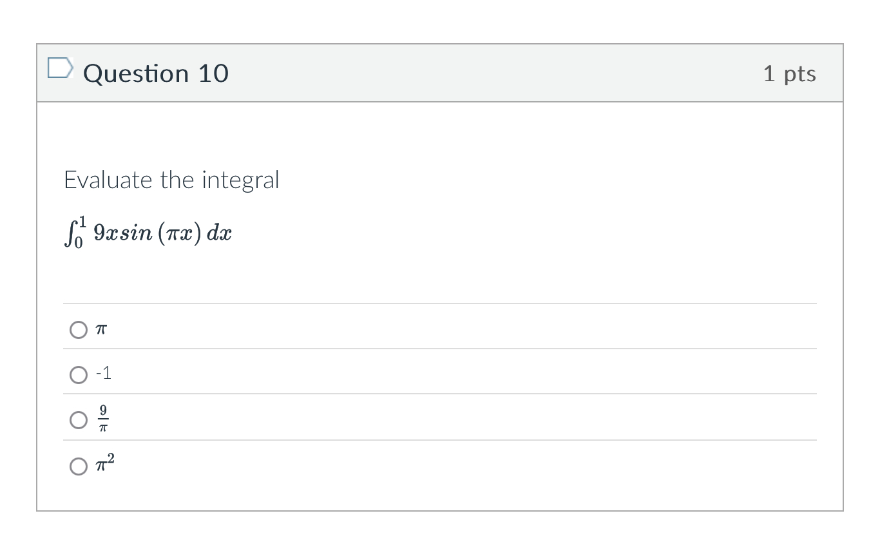Click the header bar of the question box
Viewport: 880px width, 558px height.
tap(440, 72)
